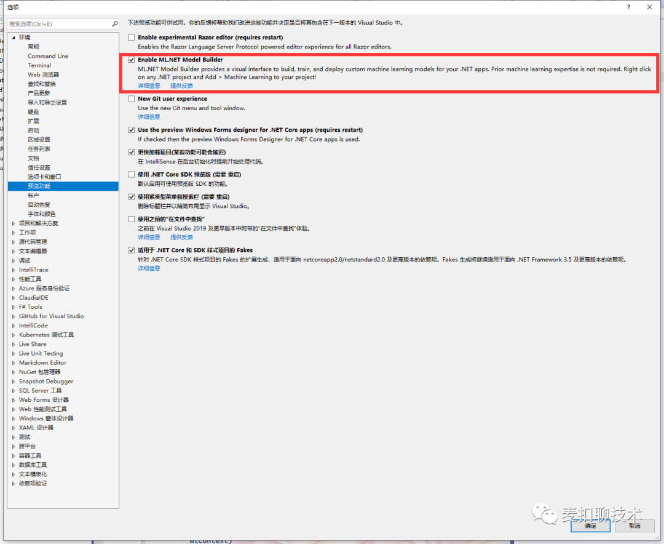The image size is (664, 544).
Task: Expand the 性能工具 node
Action: tap(14, 279)
